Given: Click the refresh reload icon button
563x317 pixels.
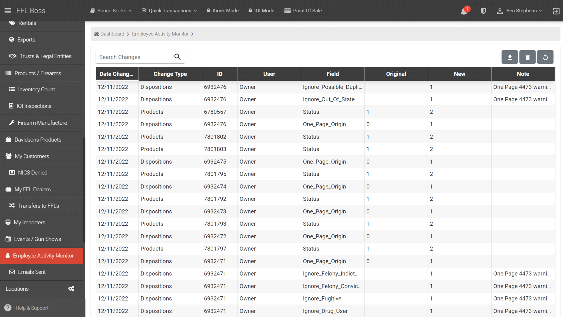Looking at the screenshot, I should [x=545, y=57].
